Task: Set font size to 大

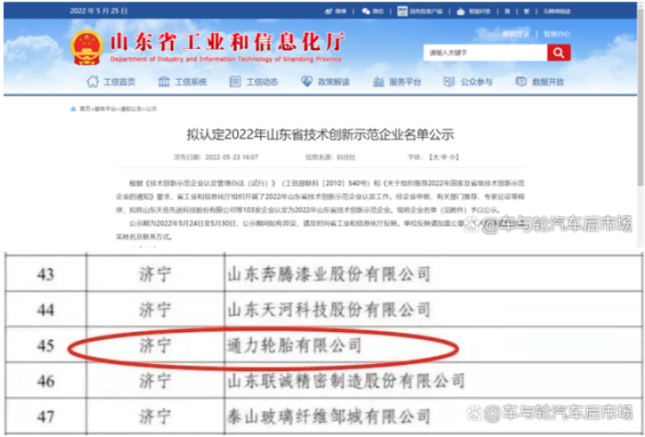Action: 437,157
